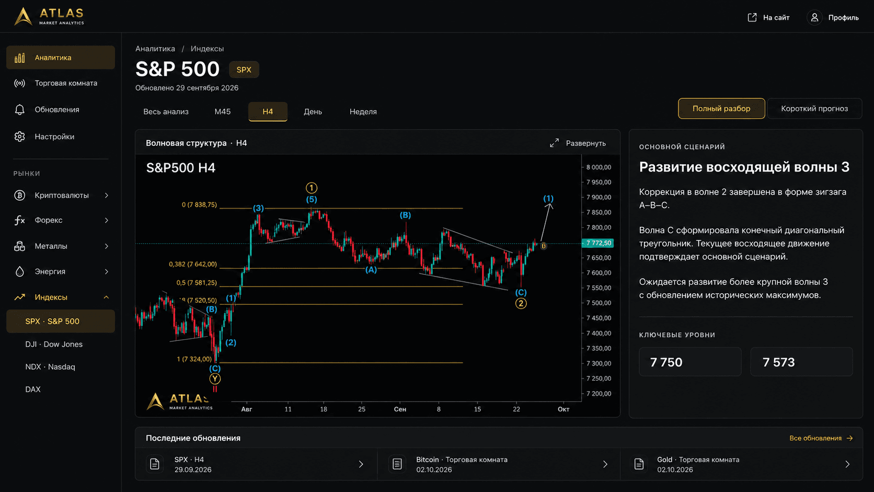Click the document icon beside SPX · H4
This screenshot has width=874, height=492.
[155, 464]
